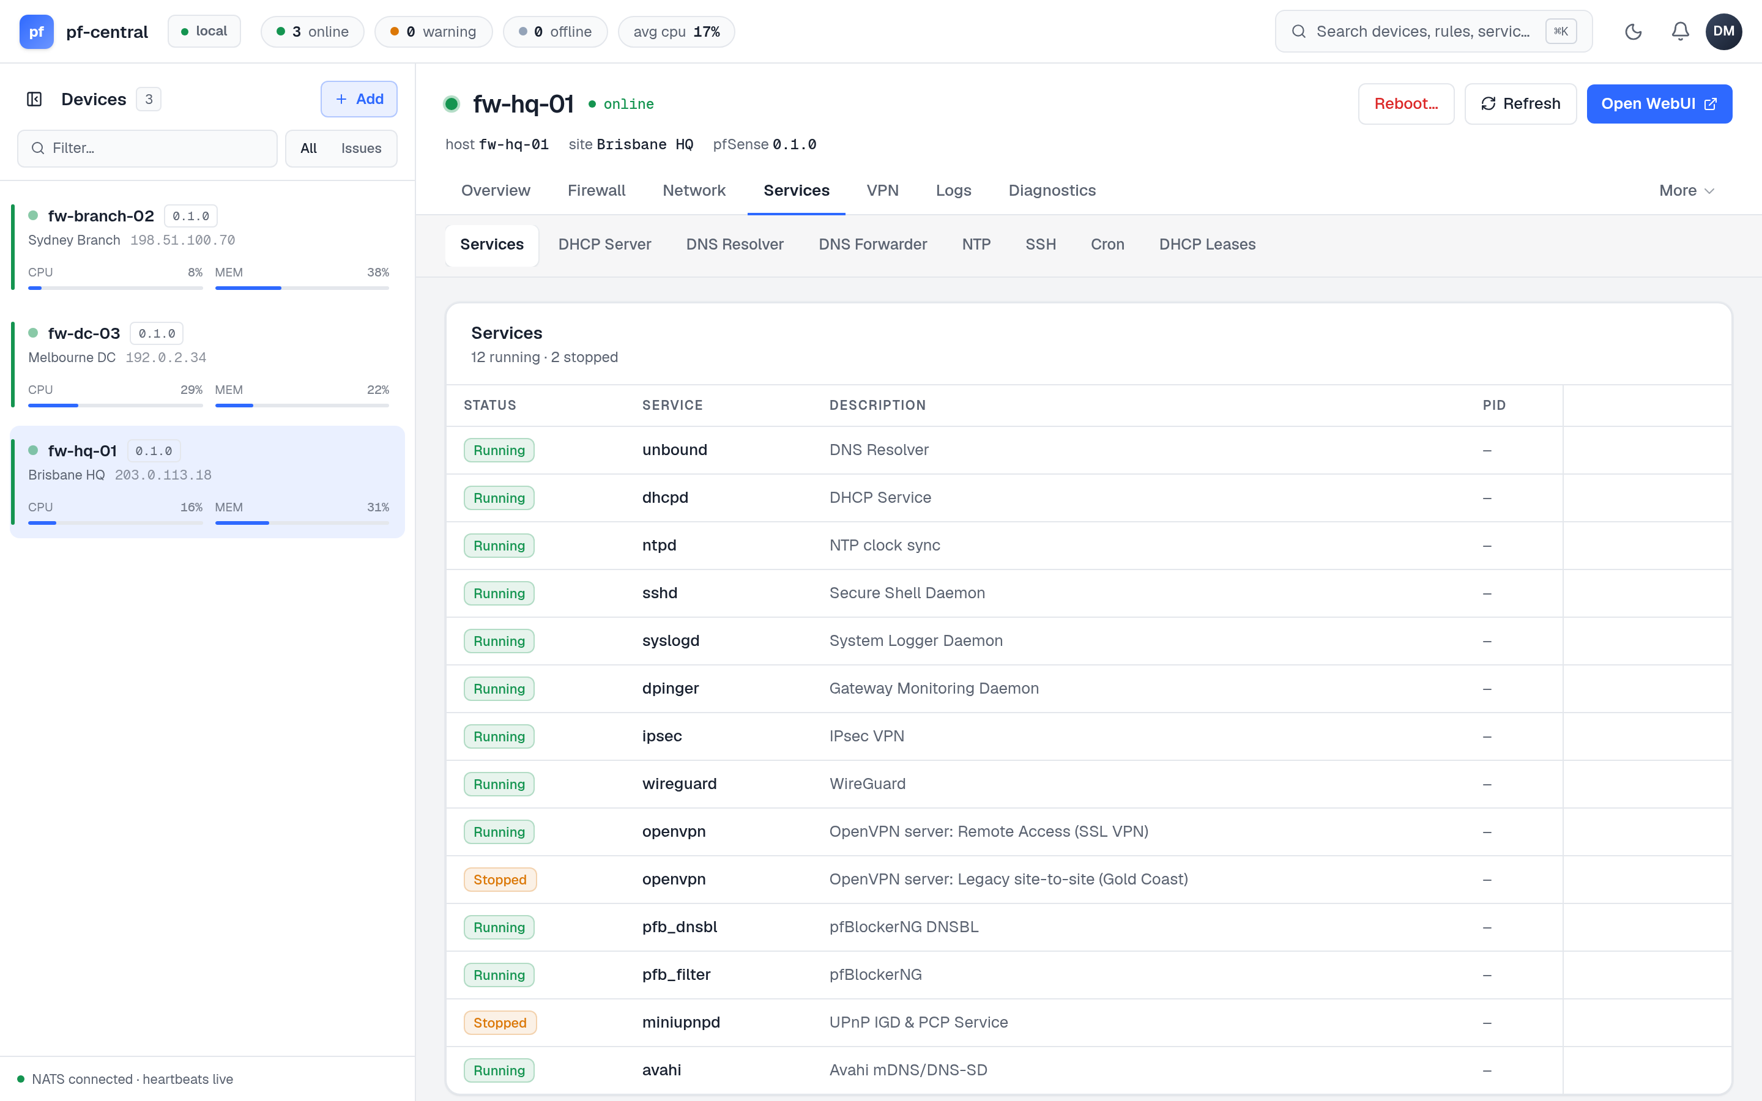Open the Diagnostics tab
1762x1101 pixels.
1051,190
